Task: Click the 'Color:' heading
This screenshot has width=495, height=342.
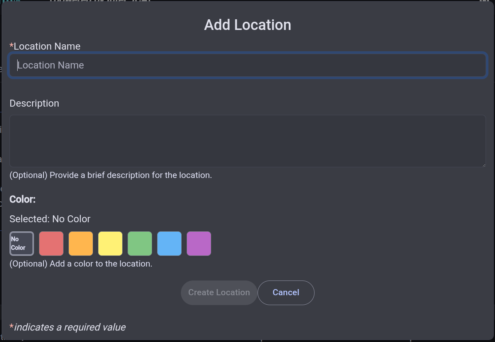Action: pyautogui.click(x=23, y=200)
